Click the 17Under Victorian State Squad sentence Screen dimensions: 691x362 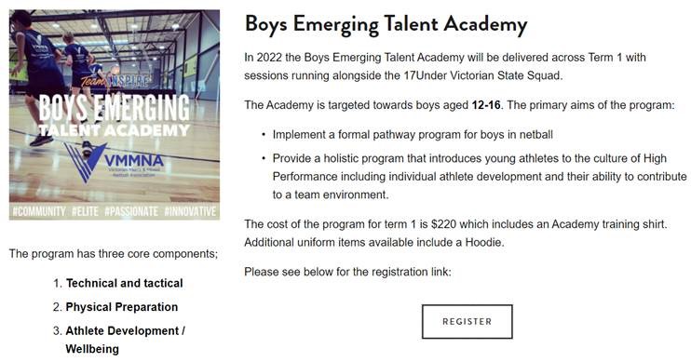(445, 66)
